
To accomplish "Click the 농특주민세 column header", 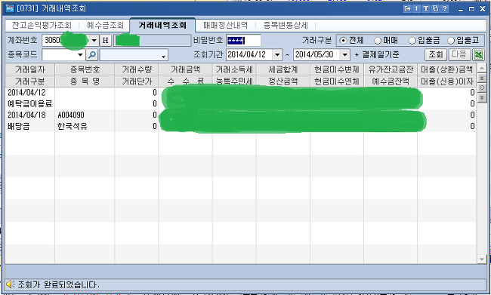I will [x=234, y=81].
